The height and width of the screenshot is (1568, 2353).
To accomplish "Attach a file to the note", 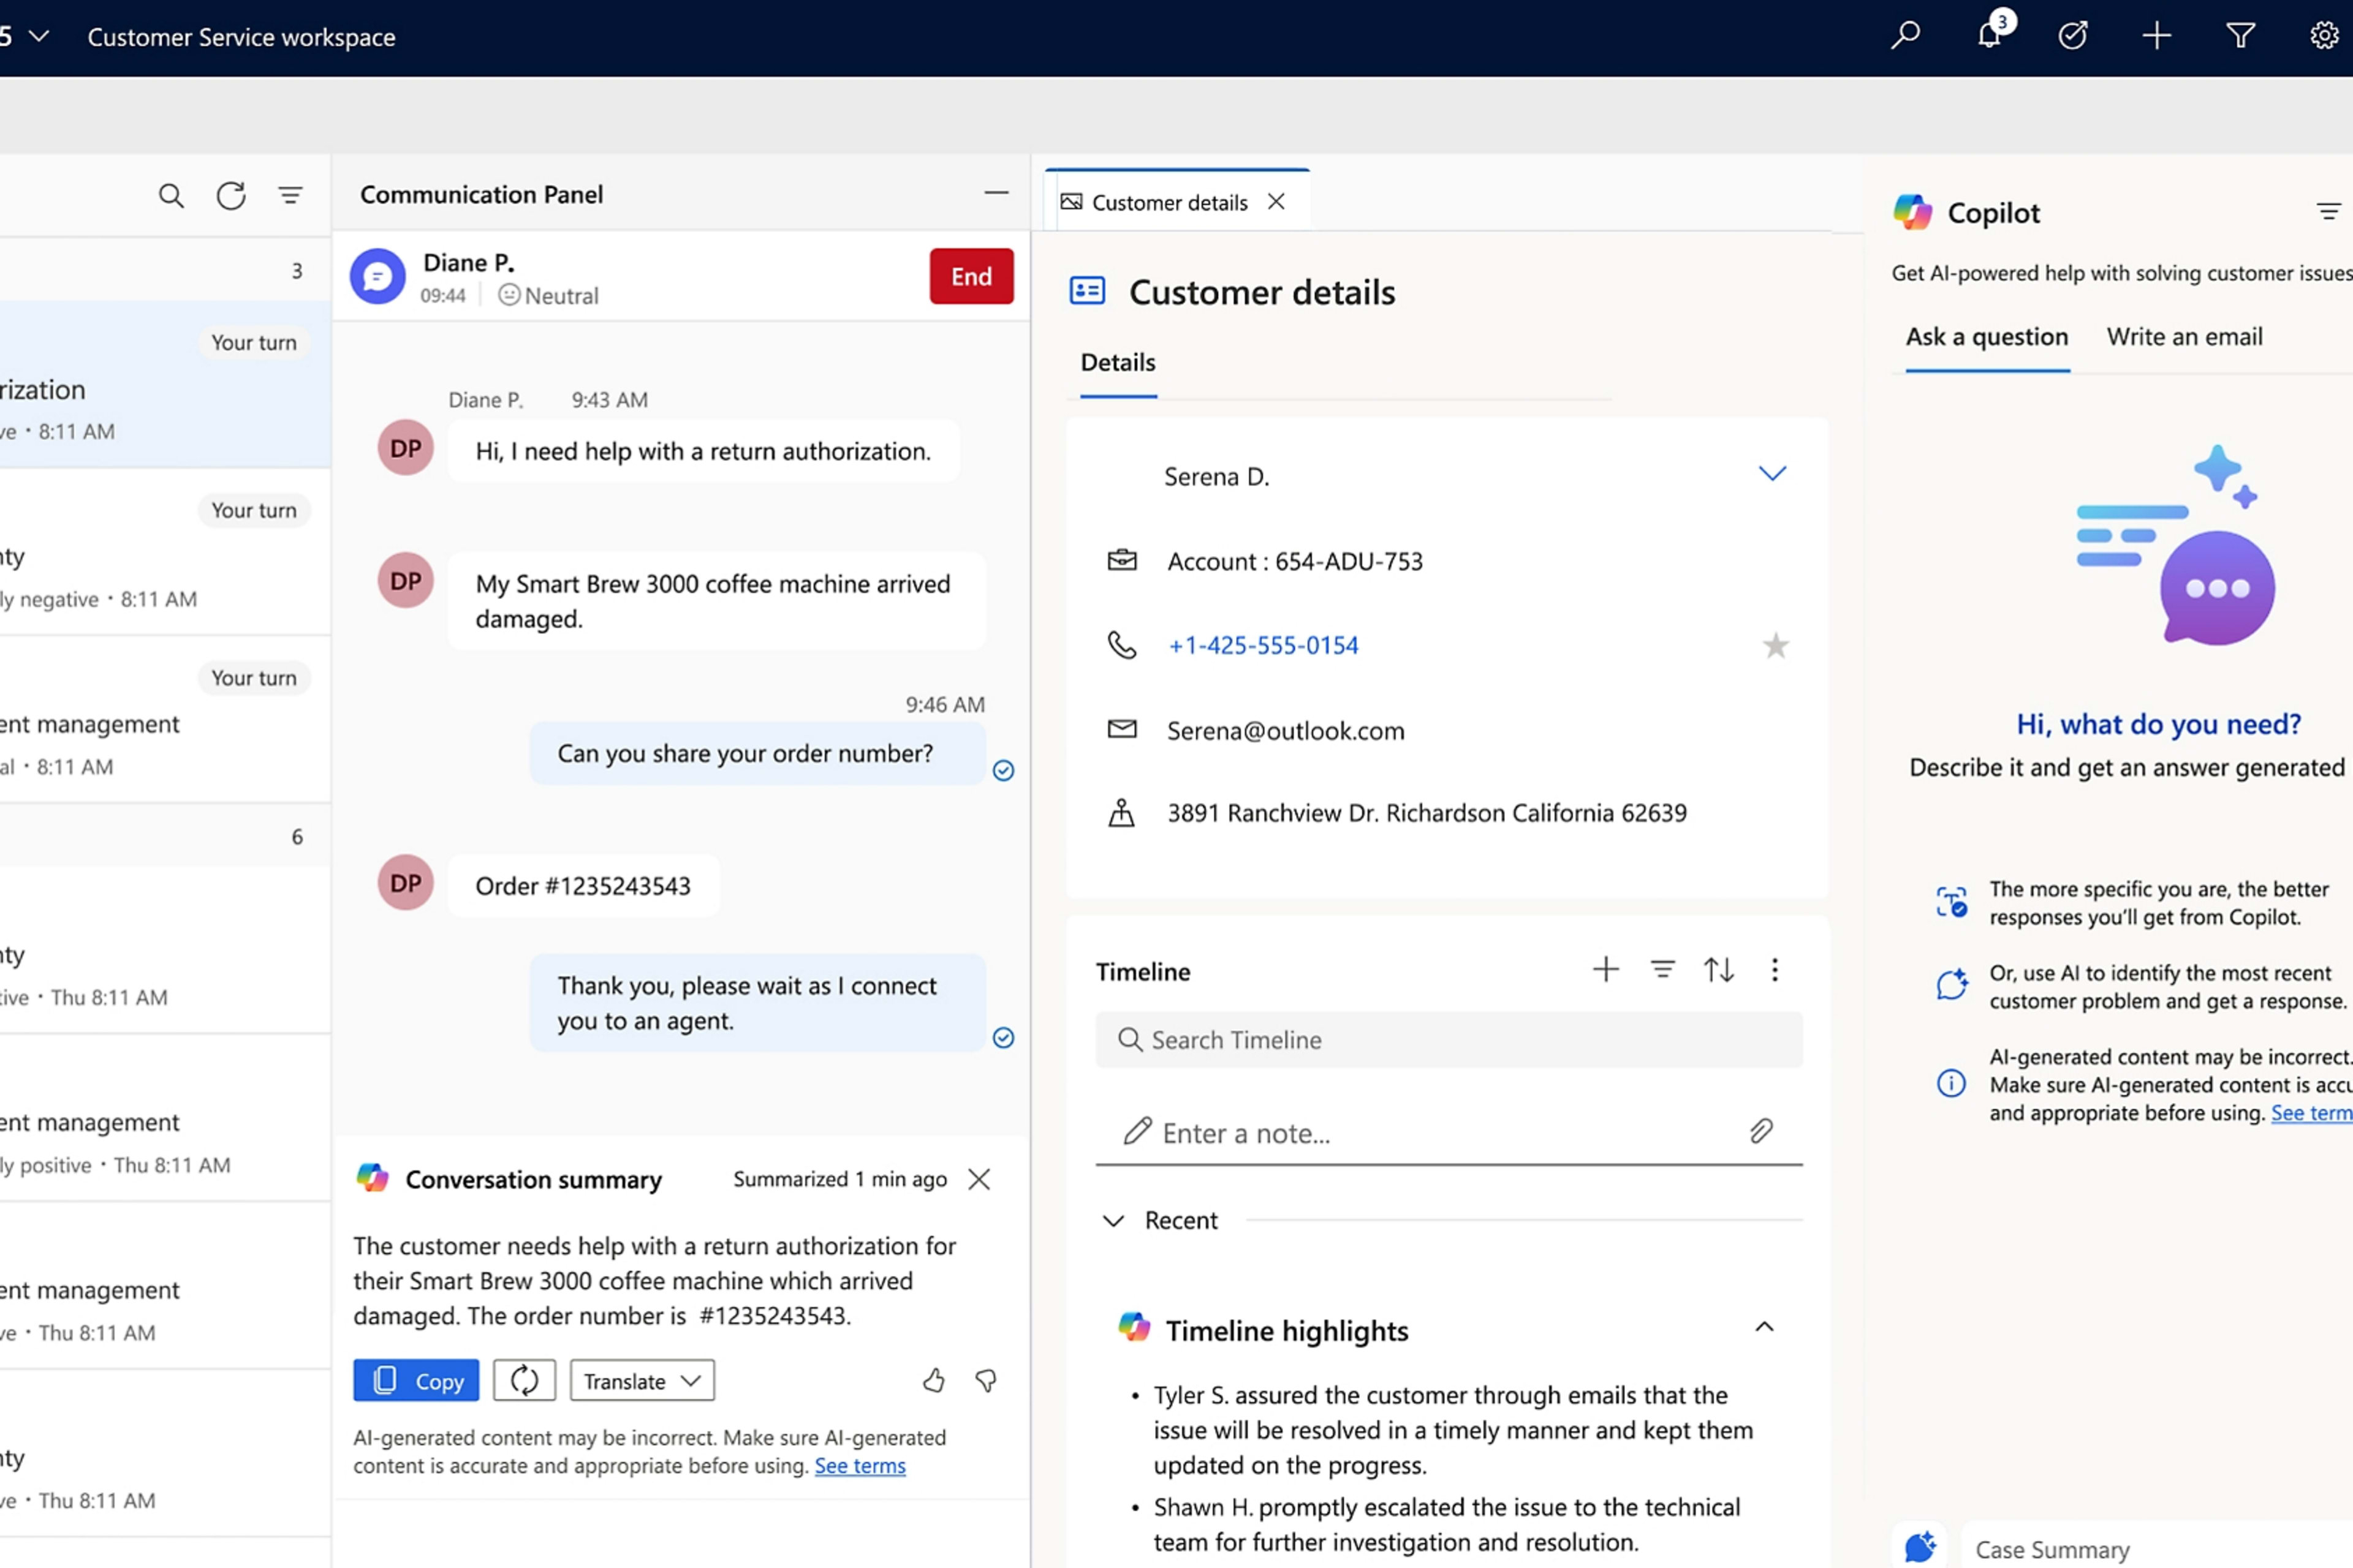I will (1762, 1131).
